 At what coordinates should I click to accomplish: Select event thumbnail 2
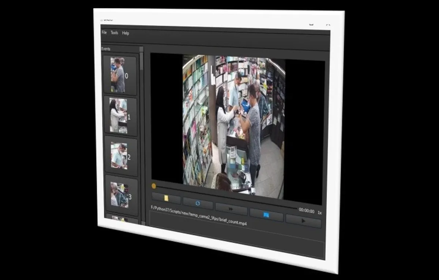[121, 156]
